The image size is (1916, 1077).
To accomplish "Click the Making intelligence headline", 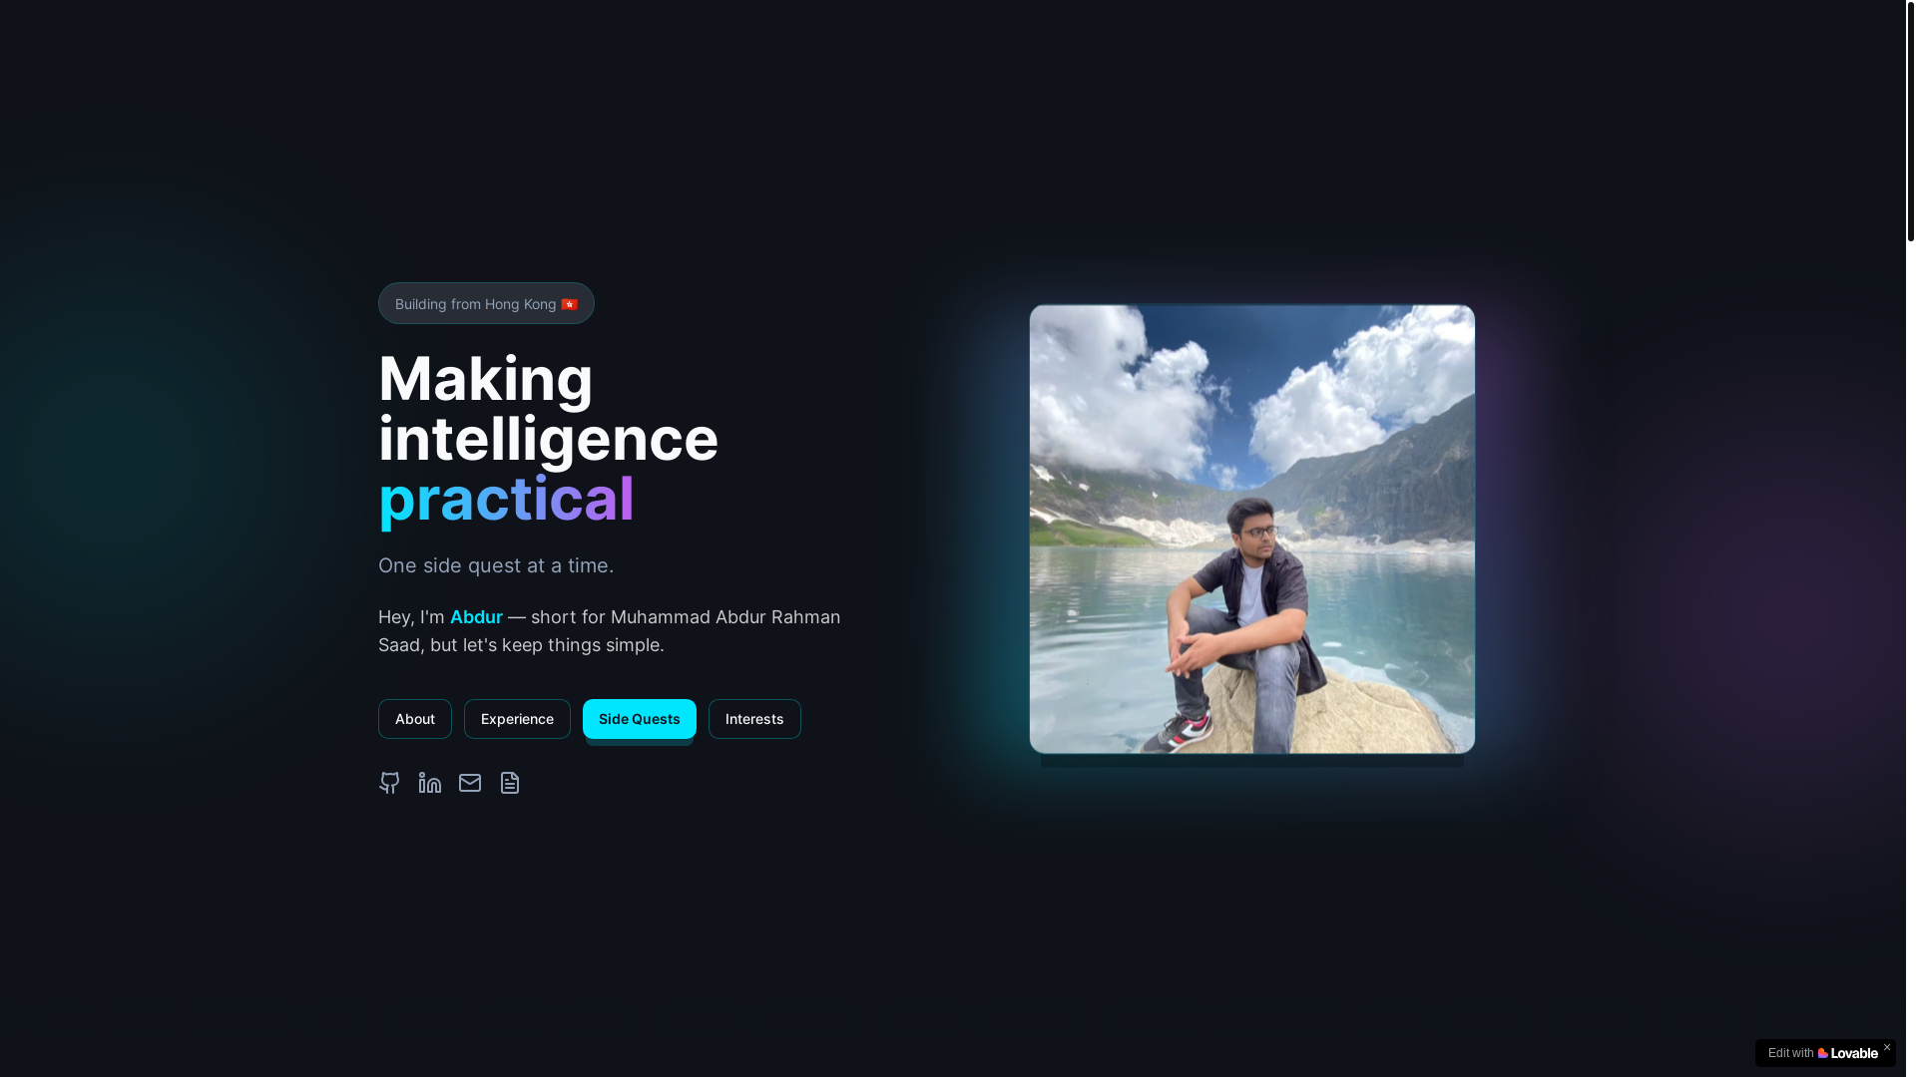I will pyautogui.click(x=548, y=409).
